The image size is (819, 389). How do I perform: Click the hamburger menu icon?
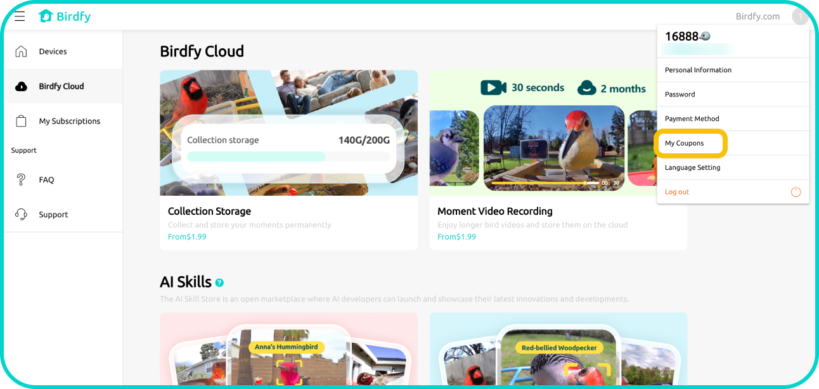click(x=20, y=16)
